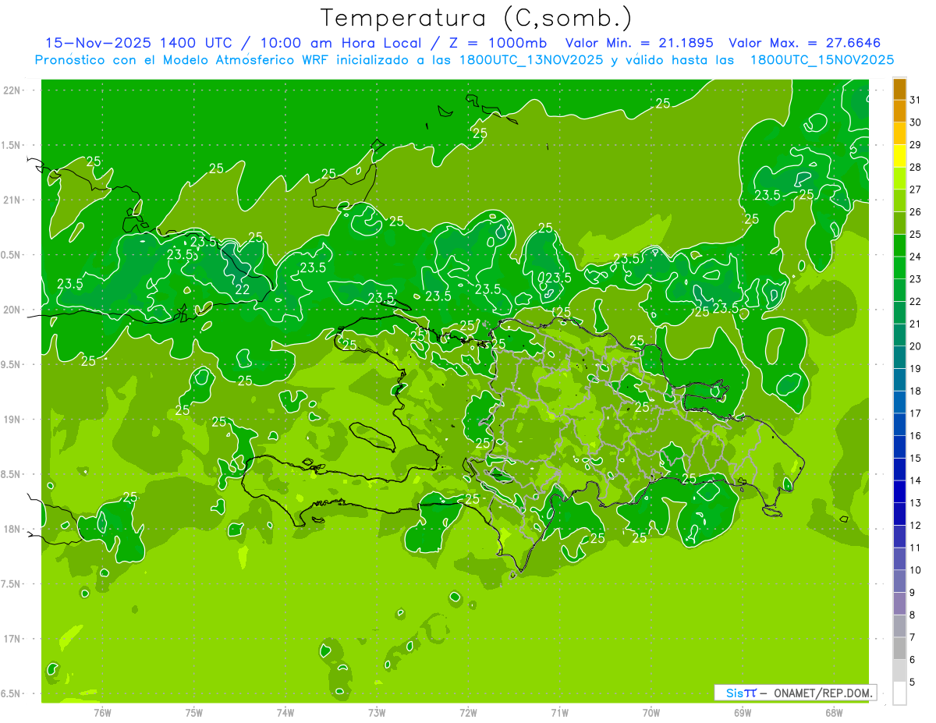This screenshot has width=936, height=723.
Task: Select the yellow swatch between 28 and 29
Action: (x=899, y=156)
